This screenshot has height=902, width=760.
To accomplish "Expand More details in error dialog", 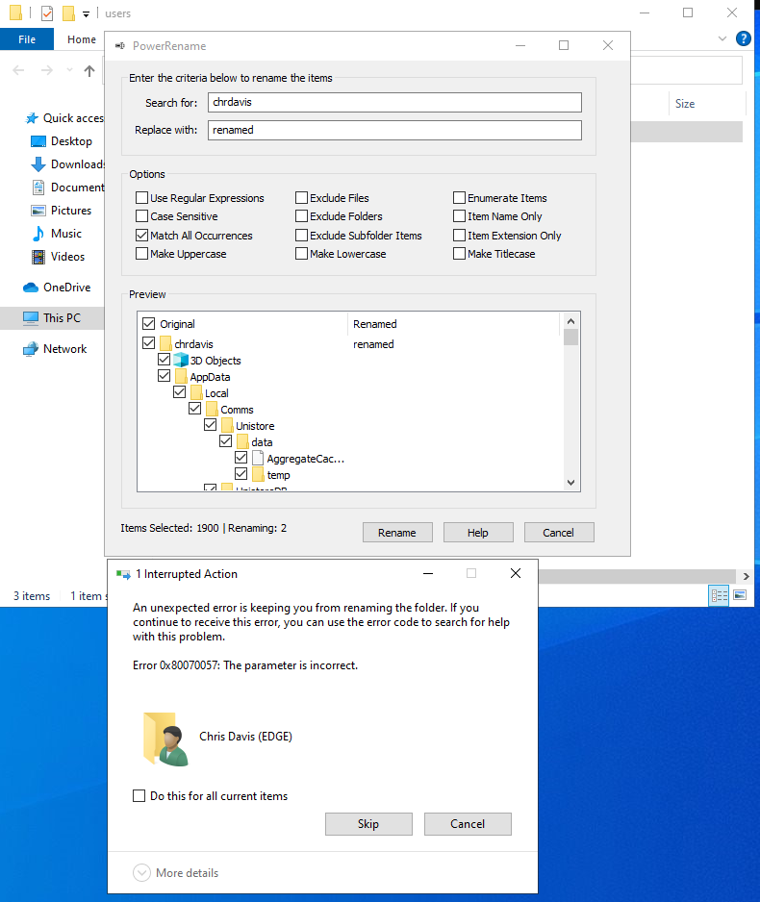I will click(141, 872).
